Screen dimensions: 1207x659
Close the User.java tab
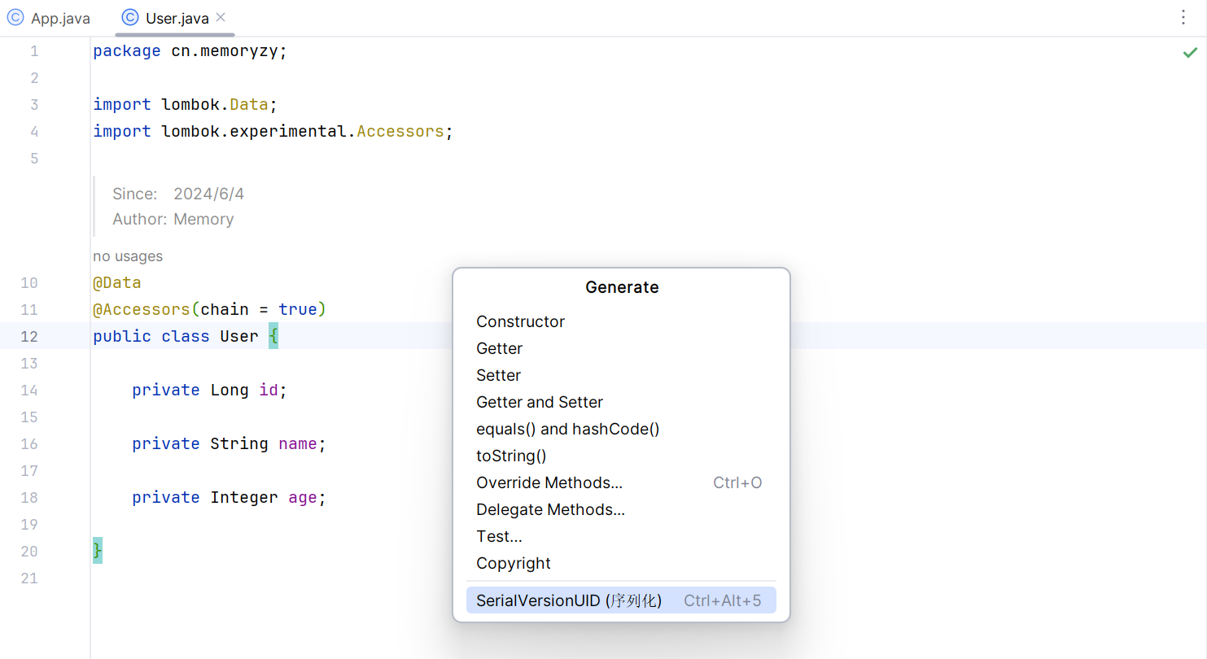pos(221,17)
